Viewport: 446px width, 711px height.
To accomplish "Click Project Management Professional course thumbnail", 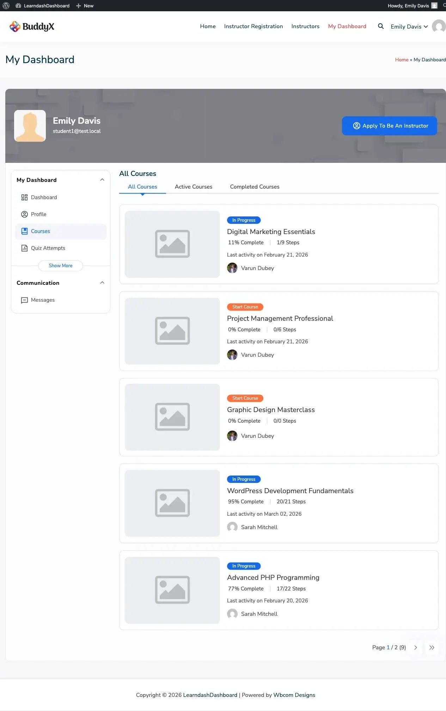I will tap(172, 331).
